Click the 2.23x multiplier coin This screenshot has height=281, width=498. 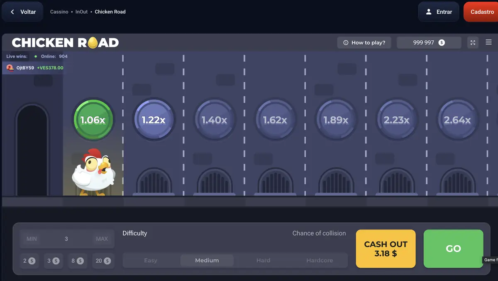click(x=396, y=120)
